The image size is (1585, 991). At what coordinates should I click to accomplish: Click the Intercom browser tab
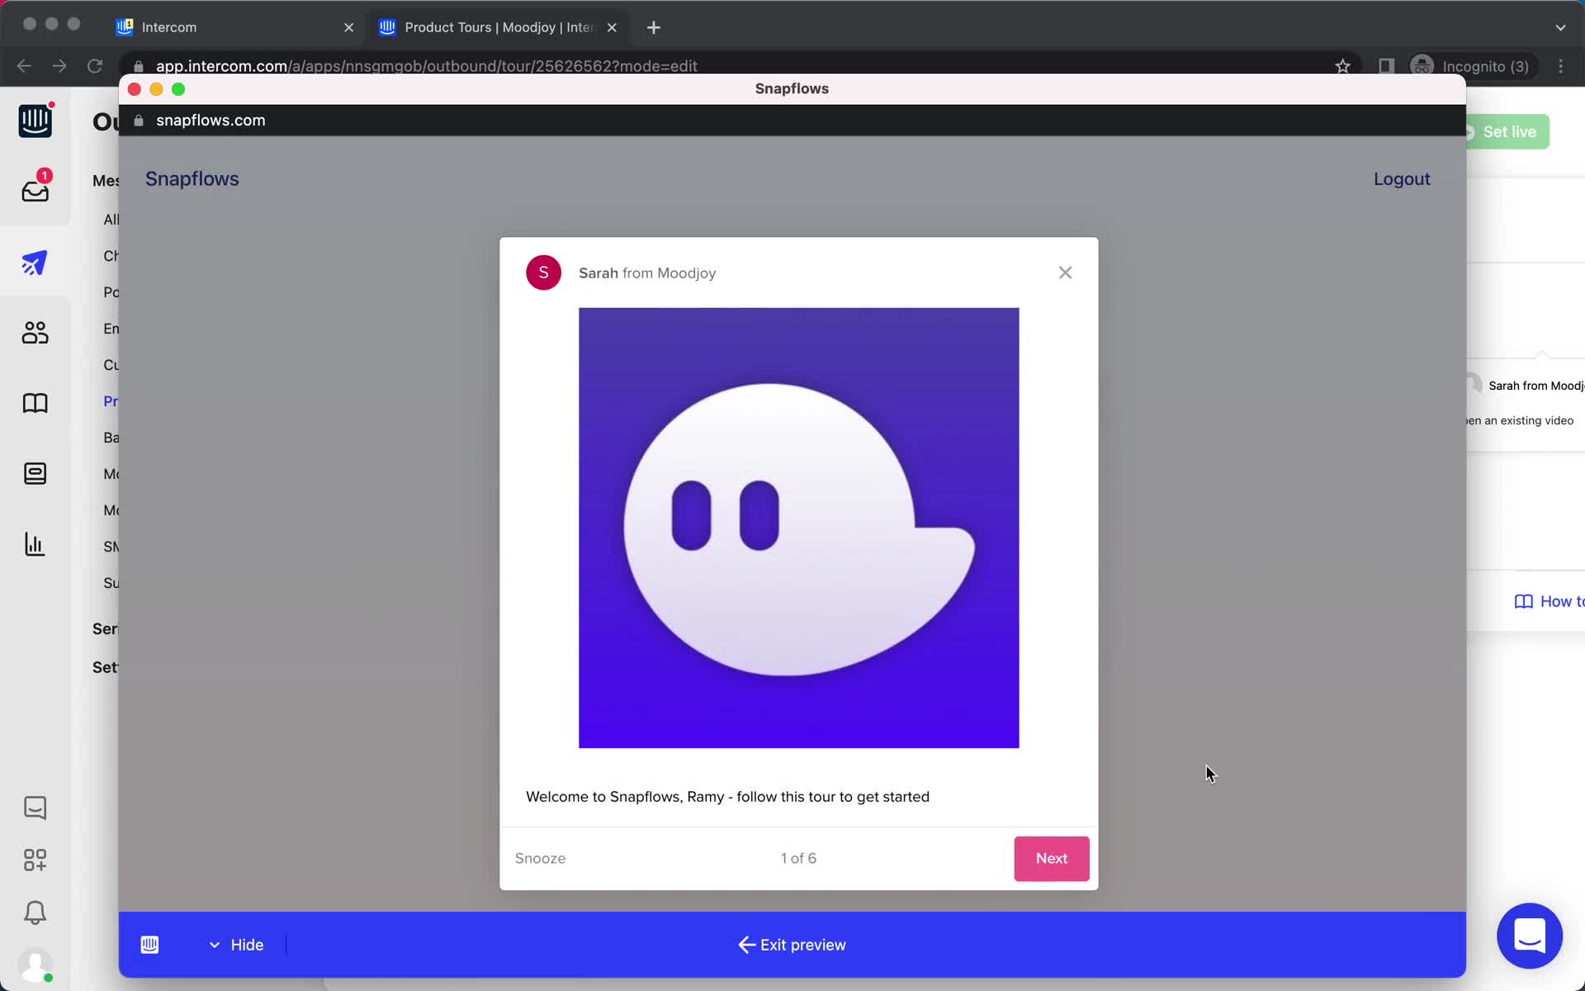click(x=235, y=26)
